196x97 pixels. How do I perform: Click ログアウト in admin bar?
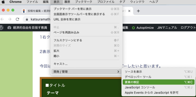pos(188,28)
